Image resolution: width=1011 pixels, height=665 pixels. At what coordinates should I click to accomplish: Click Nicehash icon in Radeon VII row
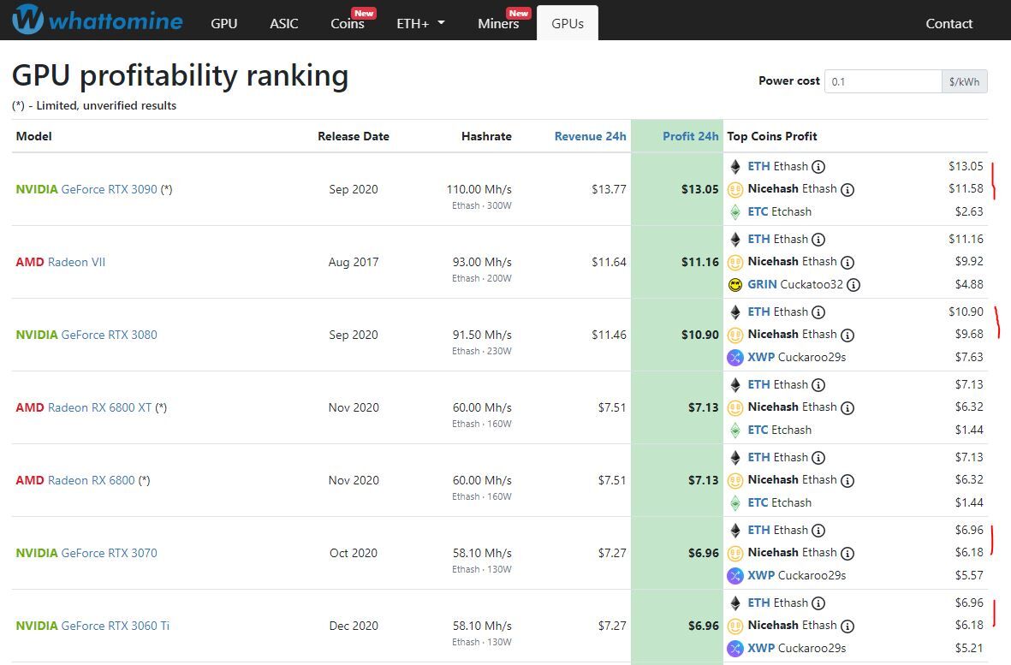pos(735,262)
